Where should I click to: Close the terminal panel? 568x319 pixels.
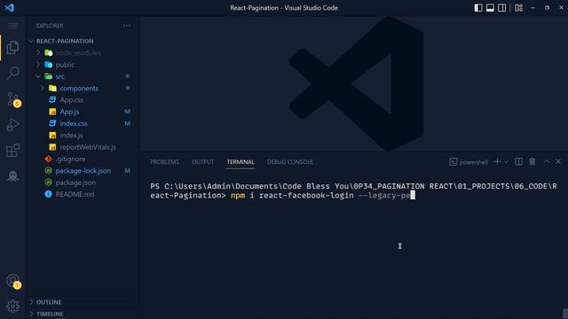tap(558, 161)
